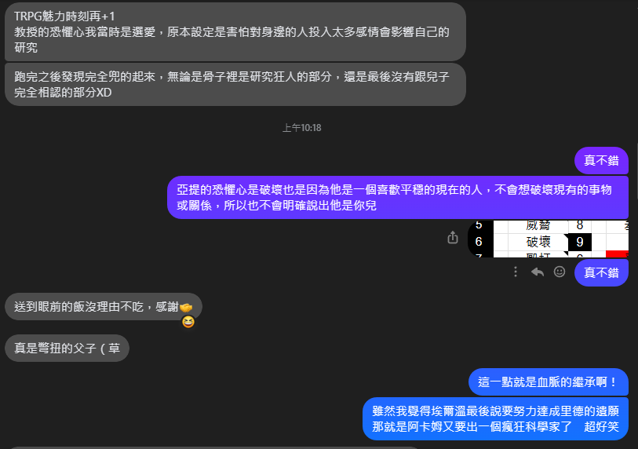Click the 上午10:18 timestamp
Screen dimensions: 638x449
pyautogui.click(x=302, y=128)
